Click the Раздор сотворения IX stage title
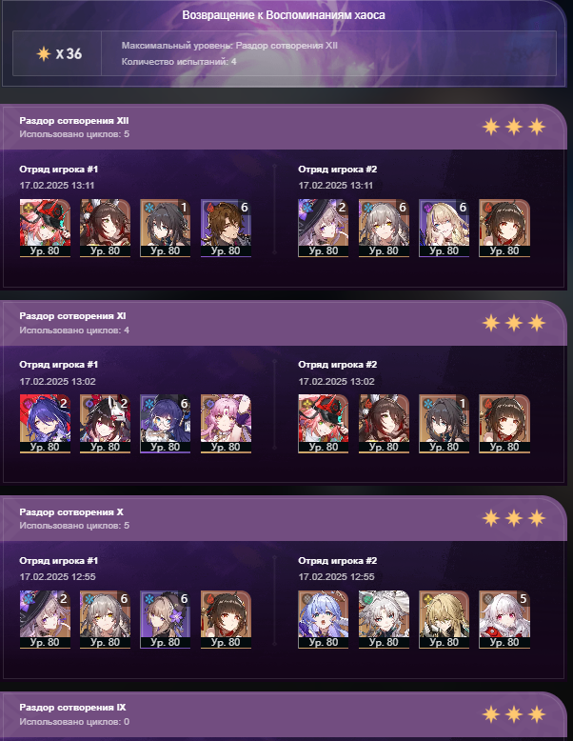The image size is (573, 741). pyautogui.click(x=72, y=708)
